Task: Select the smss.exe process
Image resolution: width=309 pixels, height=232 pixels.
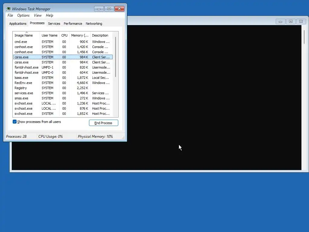Action: pyautogui.click(x=63, y=98)
